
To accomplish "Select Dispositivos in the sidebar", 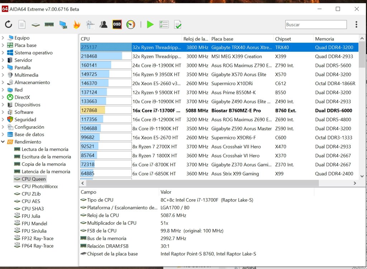I will (27, 104).
